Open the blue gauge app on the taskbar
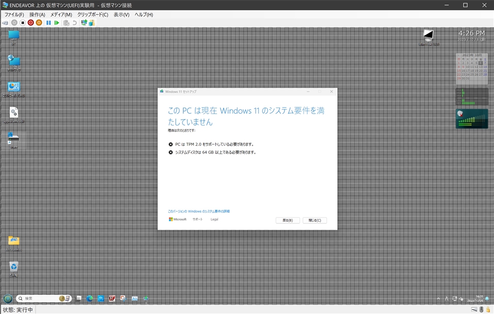Image resolution: width=494 pixels, height=314 pixels. (101, 298)
